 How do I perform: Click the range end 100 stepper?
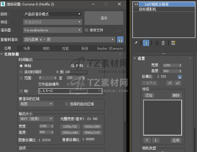(x=84, y=78)
